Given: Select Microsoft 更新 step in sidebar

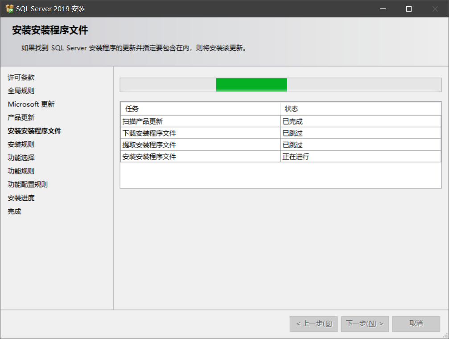Looking at the screenshot, I should pos(31,104).
